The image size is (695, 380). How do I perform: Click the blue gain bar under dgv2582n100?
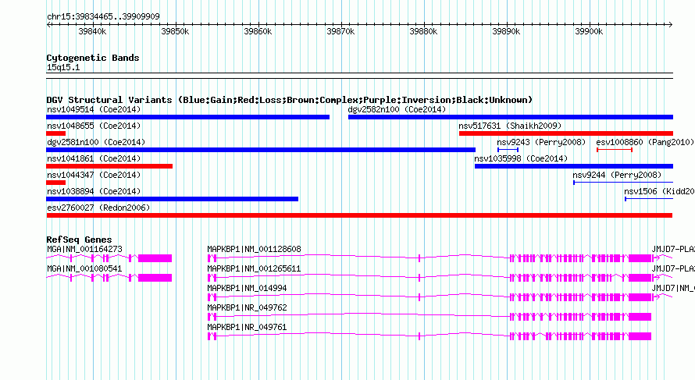[x=511, y=117]
